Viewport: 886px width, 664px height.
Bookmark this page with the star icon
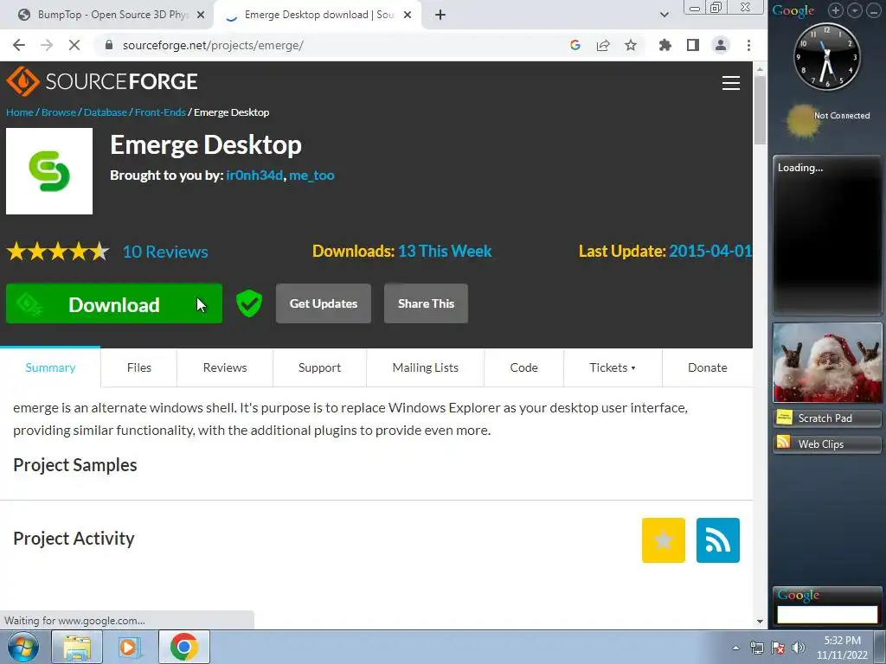point(631,45)
